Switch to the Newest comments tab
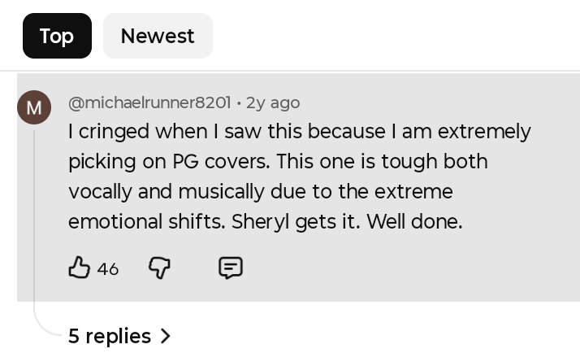The width and height of the screenshot is (580, 353). click(x=158, y=36)
